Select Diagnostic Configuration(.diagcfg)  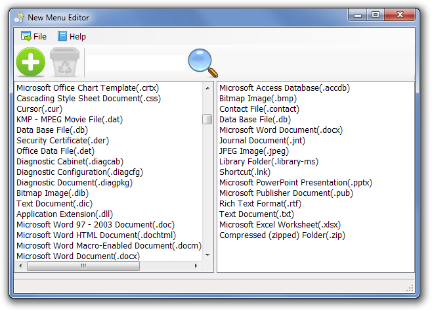click(79, 172)
